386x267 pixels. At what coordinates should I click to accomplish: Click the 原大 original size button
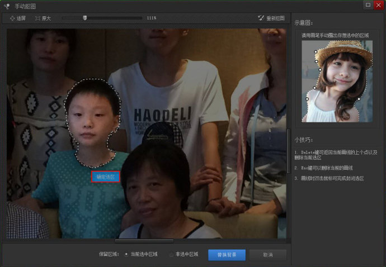43,18
